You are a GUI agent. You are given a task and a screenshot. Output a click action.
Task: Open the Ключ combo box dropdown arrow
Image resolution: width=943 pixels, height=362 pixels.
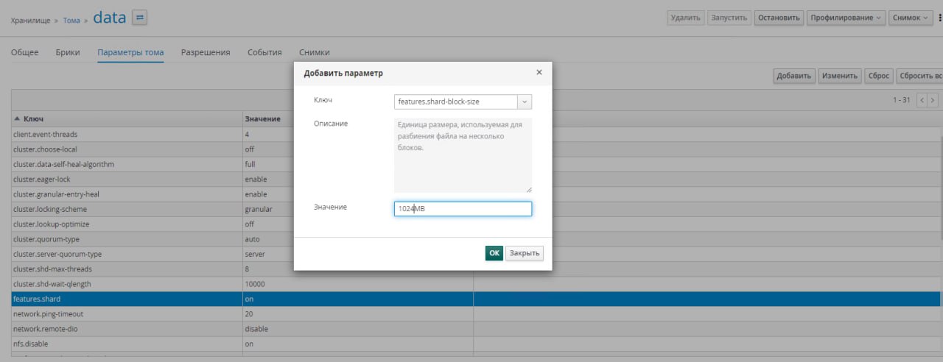[x=524, y=102]
